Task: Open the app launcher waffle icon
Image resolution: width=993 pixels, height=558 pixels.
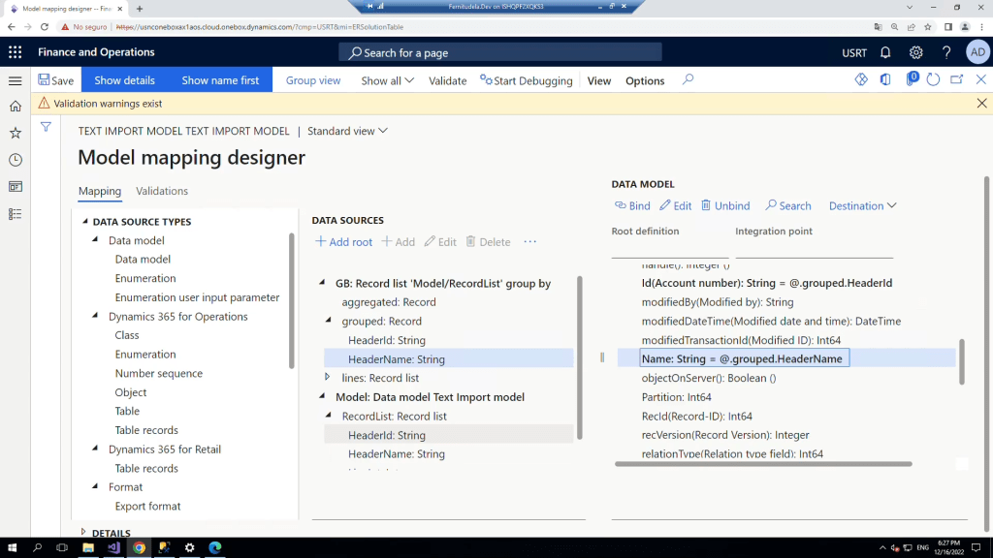Action: pyautogui.click(x=15, y=52)
